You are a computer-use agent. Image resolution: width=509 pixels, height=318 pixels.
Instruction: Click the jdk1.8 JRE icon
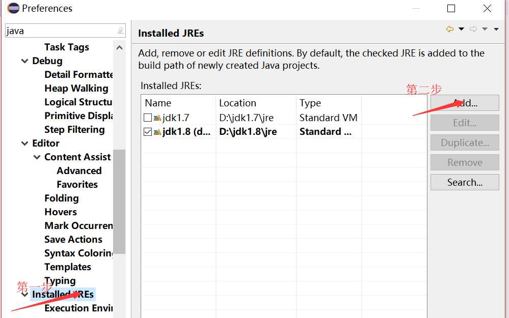point(157,132)
